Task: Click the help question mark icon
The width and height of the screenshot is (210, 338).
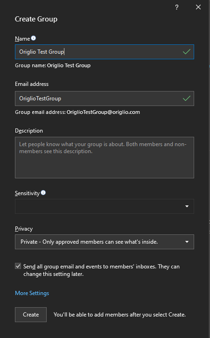Action: tap(176, 7)
